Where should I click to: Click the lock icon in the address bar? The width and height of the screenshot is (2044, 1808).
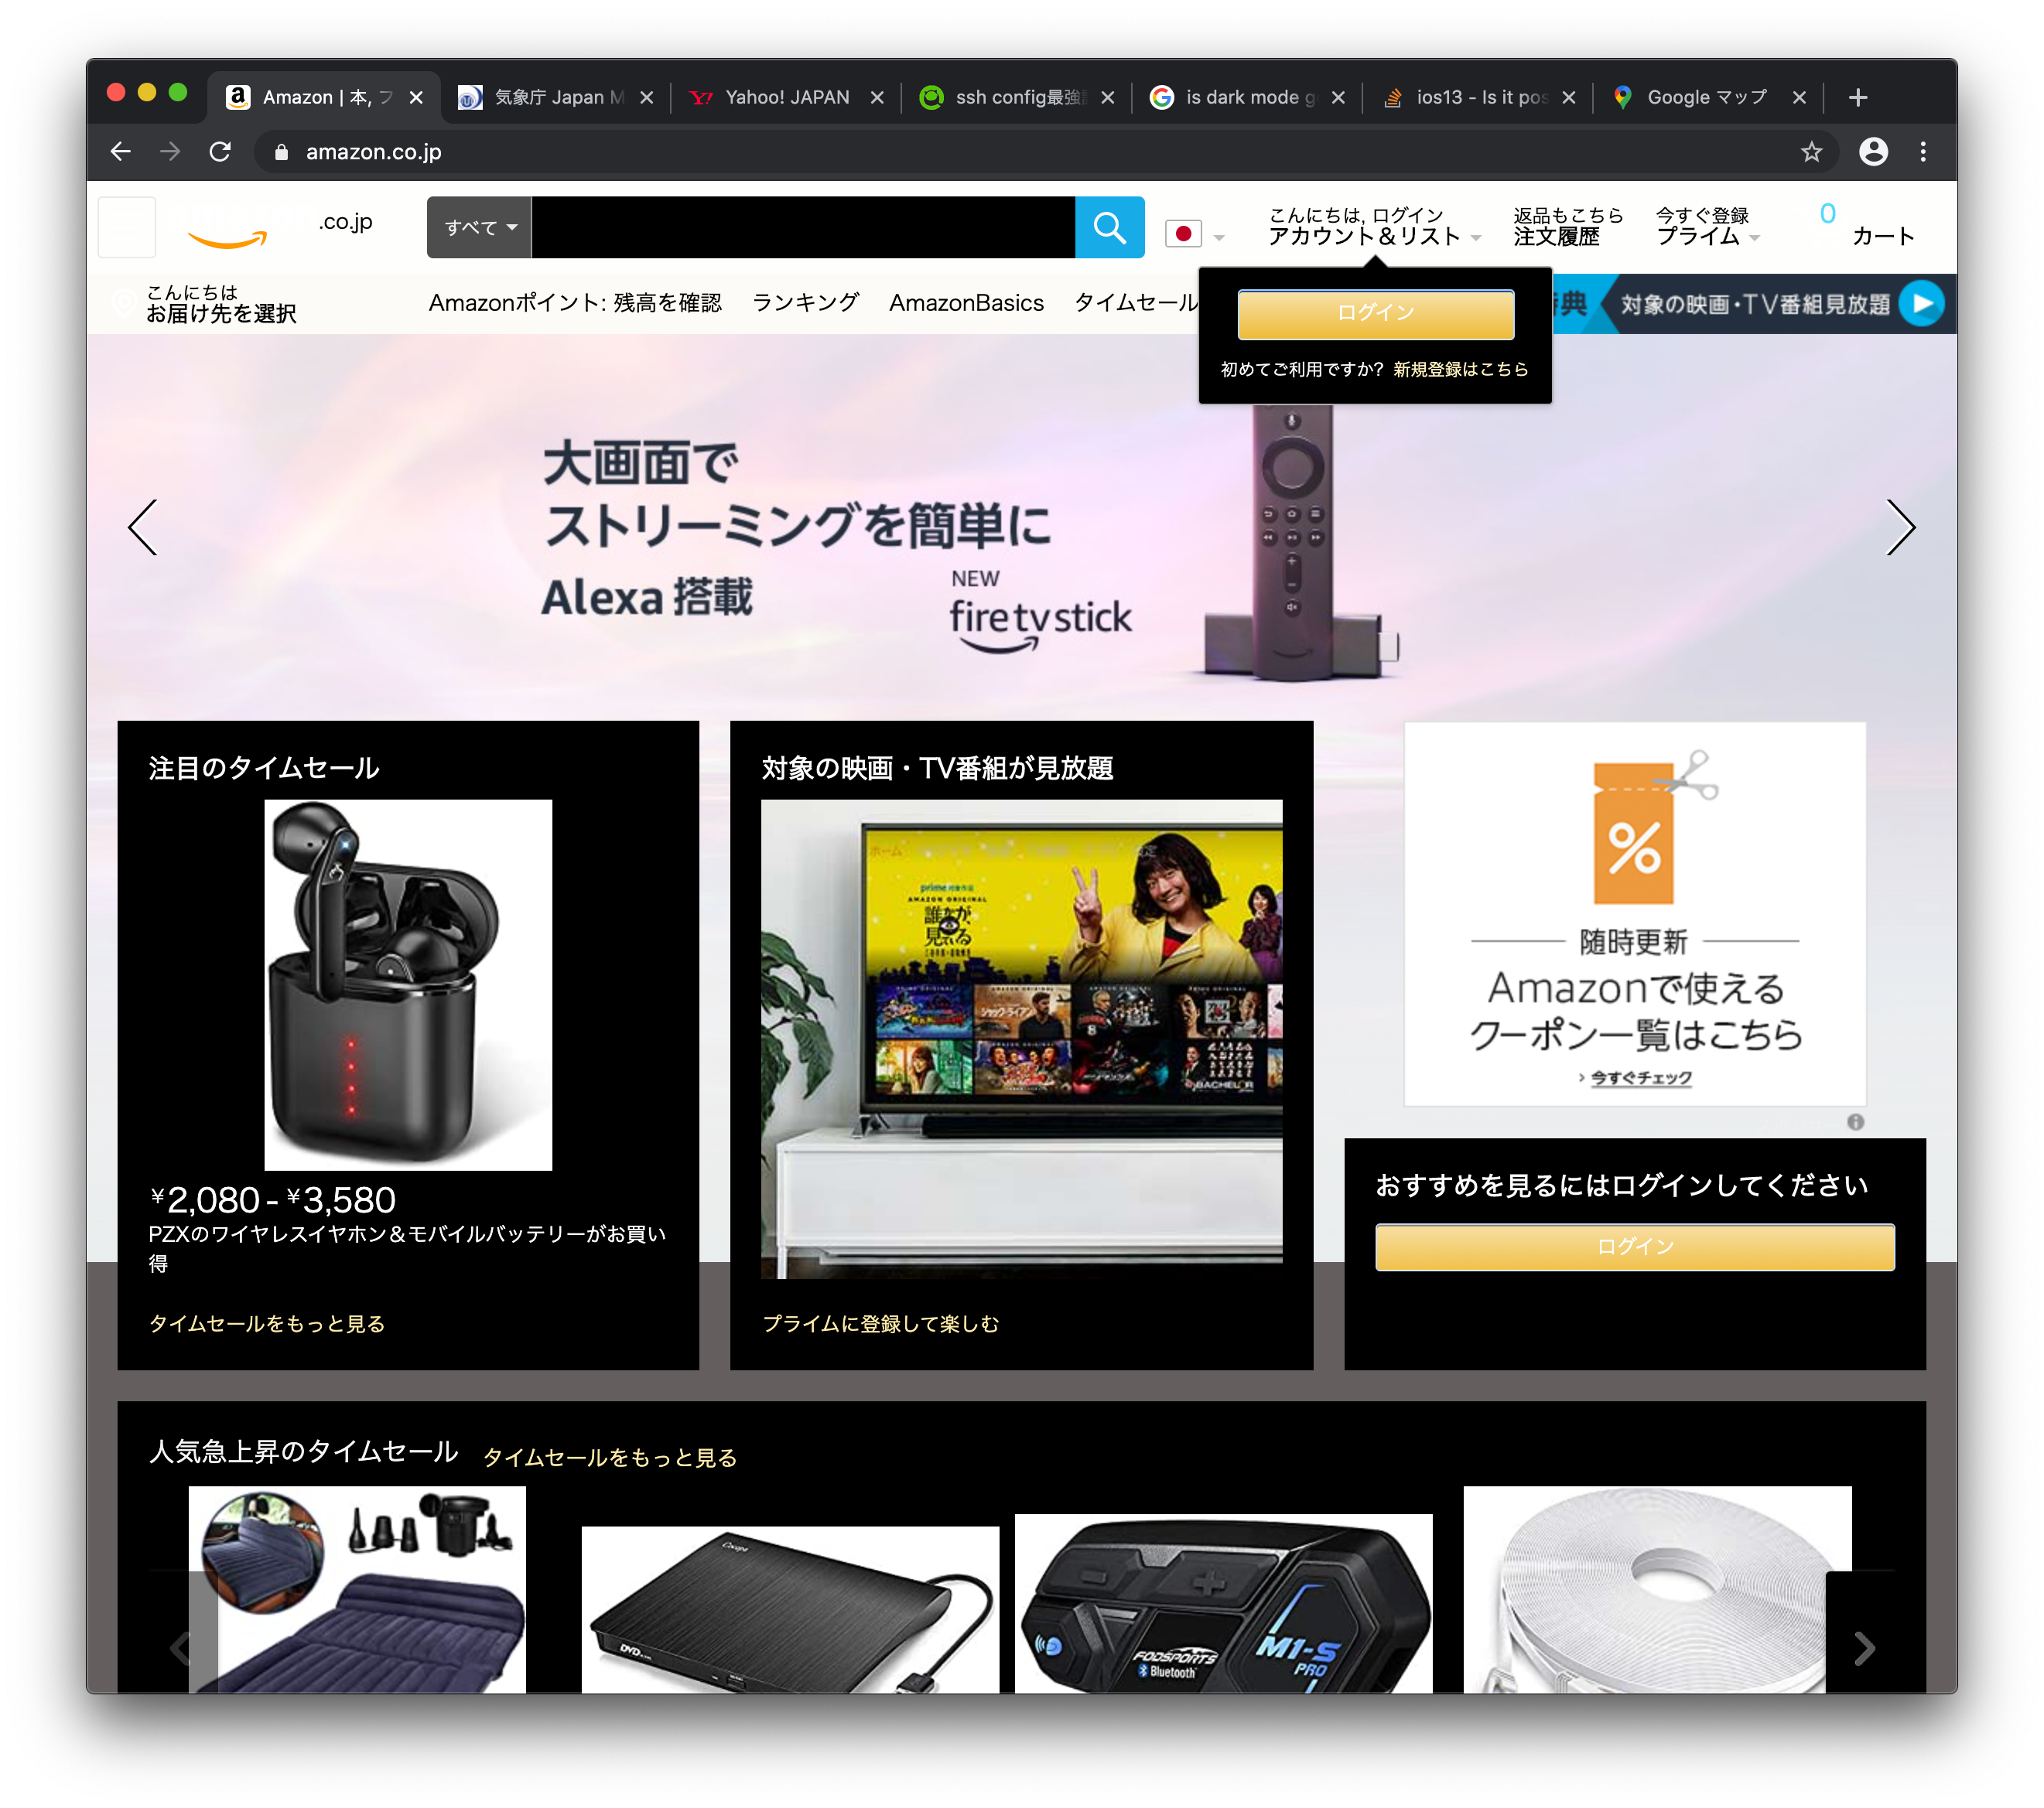coord(282,152)
